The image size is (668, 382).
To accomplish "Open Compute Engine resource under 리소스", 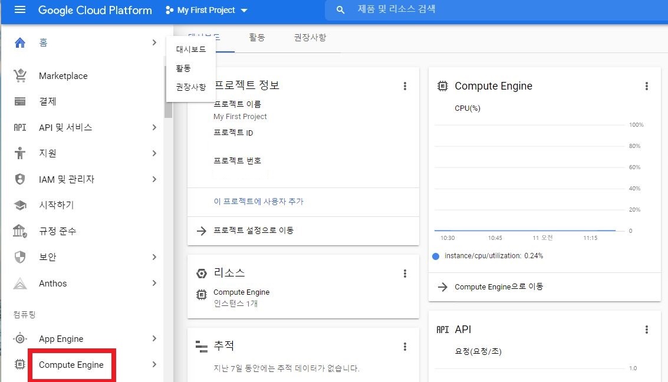I will tap(242, 292).
